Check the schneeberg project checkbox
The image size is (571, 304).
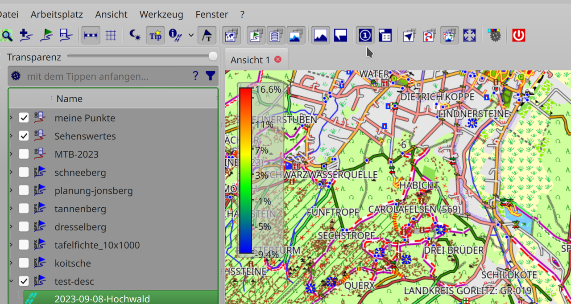point(24,173)
